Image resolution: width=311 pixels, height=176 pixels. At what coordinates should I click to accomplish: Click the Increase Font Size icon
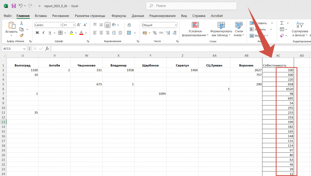pyautogui.click(x=79, y=25)
